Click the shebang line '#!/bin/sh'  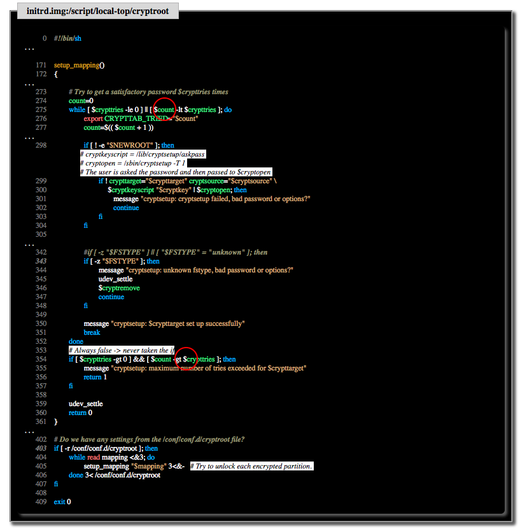coord(67,38)
